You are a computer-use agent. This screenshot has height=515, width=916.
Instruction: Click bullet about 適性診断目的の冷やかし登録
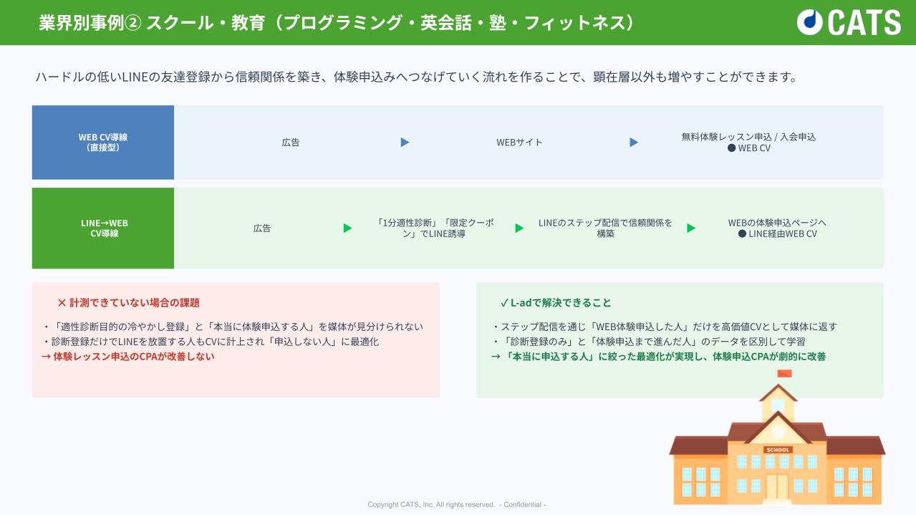[x=233, y=327]
